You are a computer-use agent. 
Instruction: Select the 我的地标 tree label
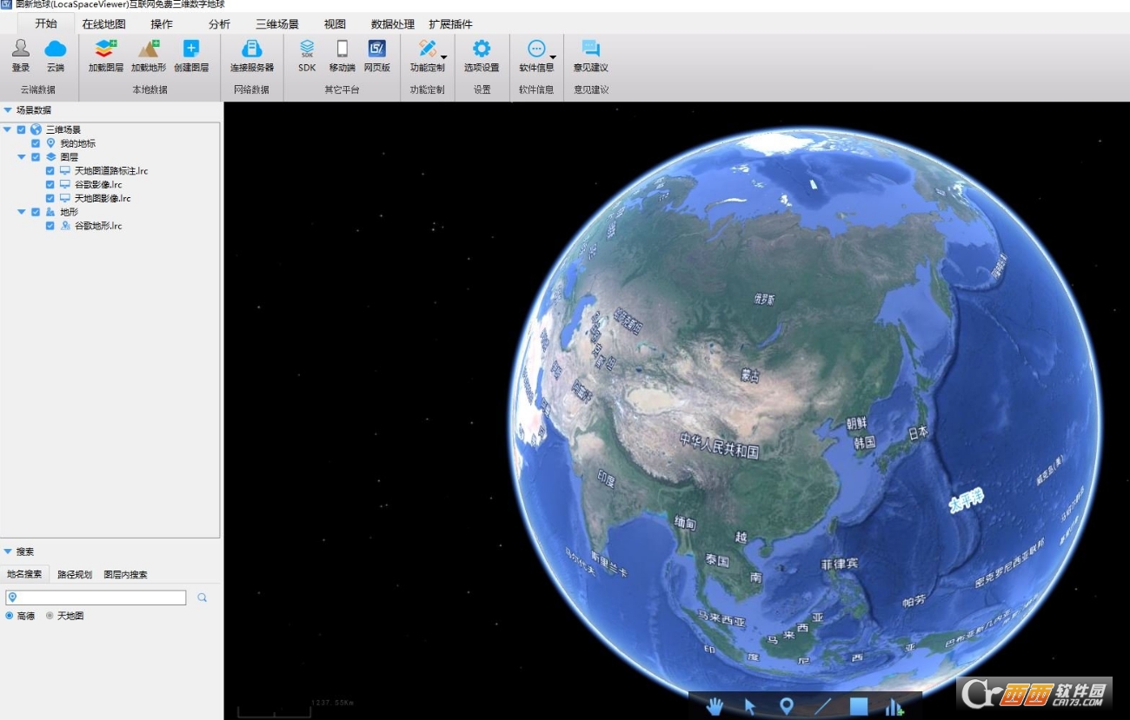point(77,143)
